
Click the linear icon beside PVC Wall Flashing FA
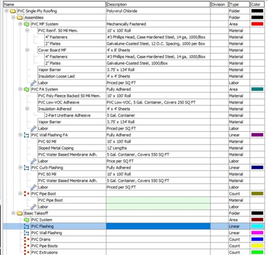pos(26,135)
